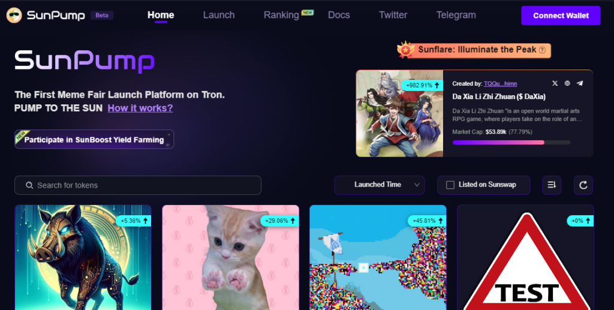Open the Telegram paper-plane icon of DaXia
The width and height of the screenshot is (614, 310).
[x=580, y=83]
